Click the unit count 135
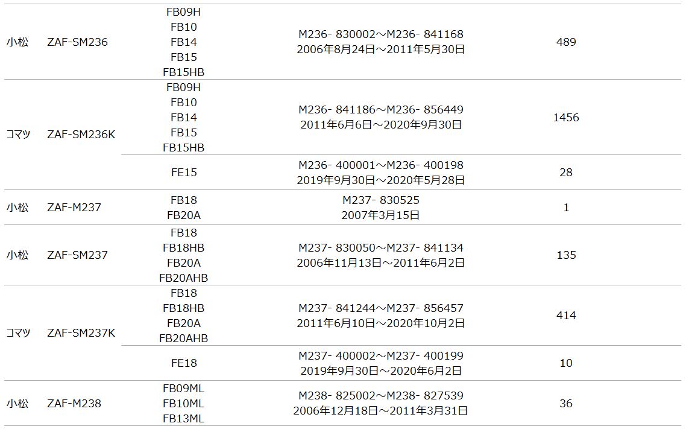The height and width of the screenshot is (429, 689). pos(566,255)
